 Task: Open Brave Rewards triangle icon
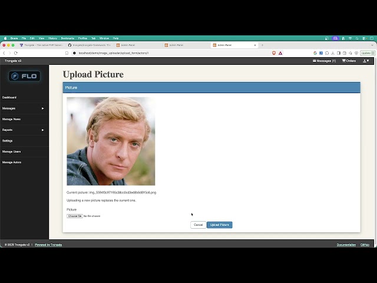[280, 53]
